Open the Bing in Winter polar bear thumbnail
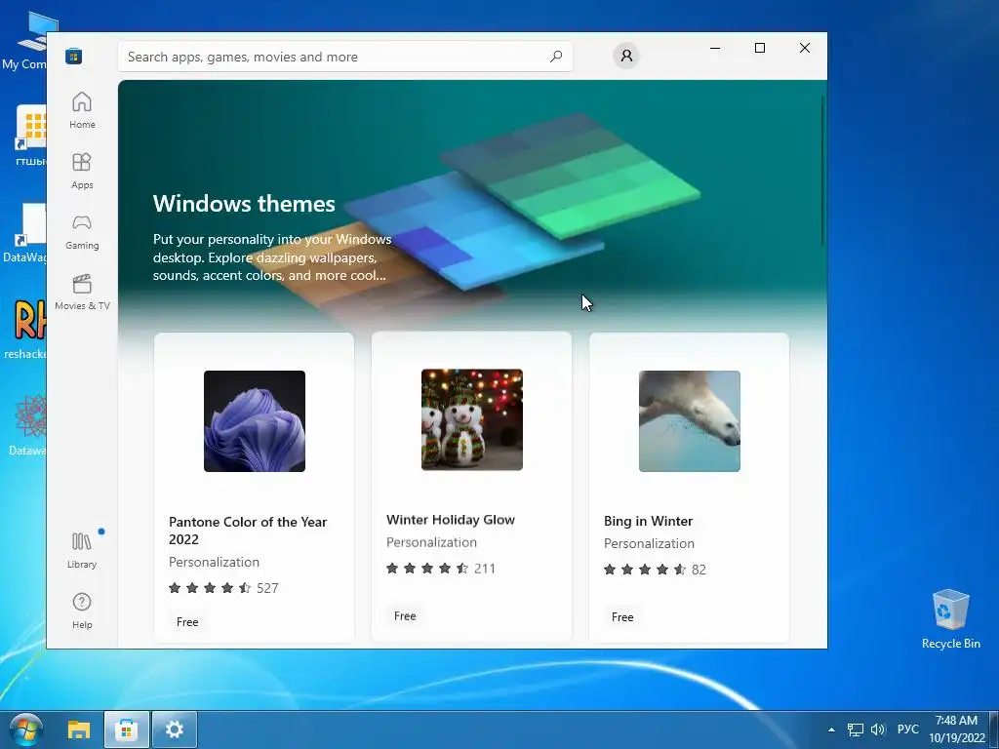This screenshot has height=749, width=999. click(690, 421)
